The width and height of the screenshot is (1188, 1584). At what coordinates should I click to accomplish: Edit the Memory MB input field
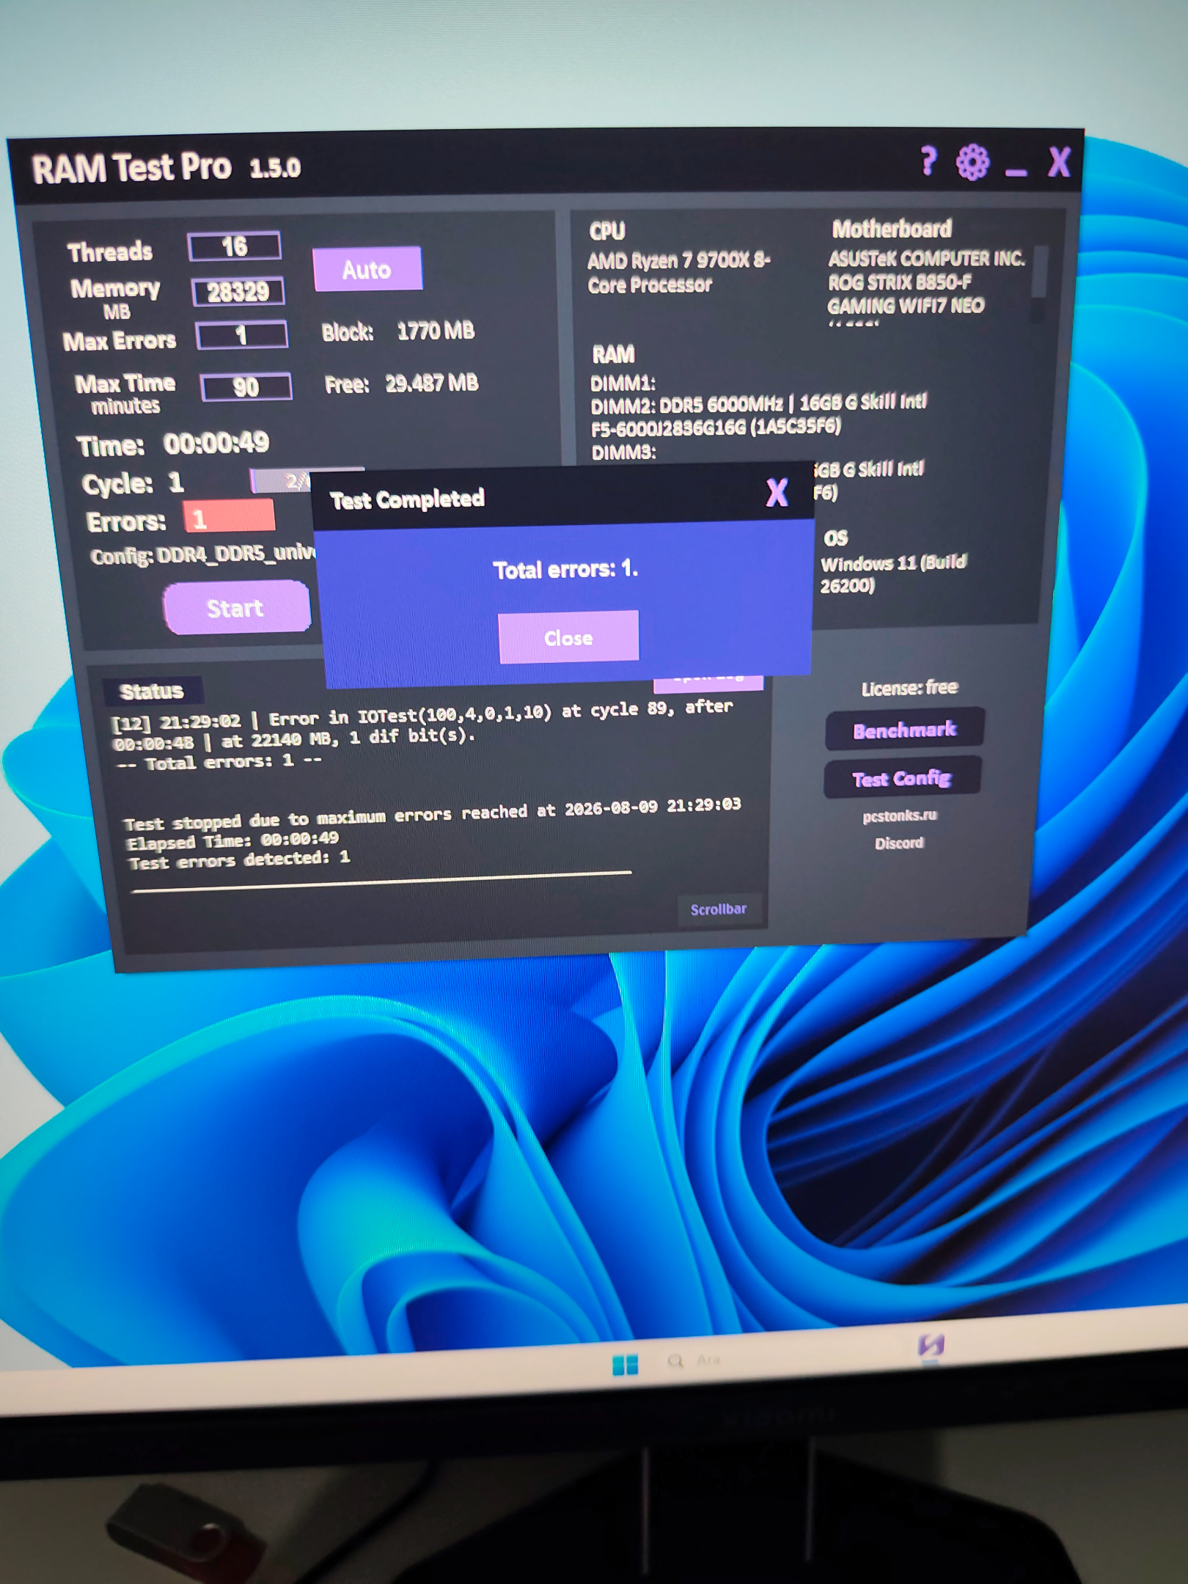(238, 292)
